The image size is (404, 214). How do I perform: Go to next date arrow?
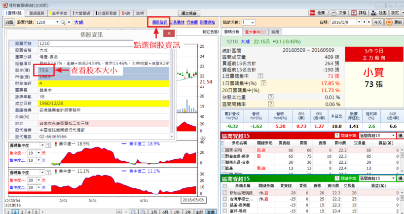click(369, 22)
